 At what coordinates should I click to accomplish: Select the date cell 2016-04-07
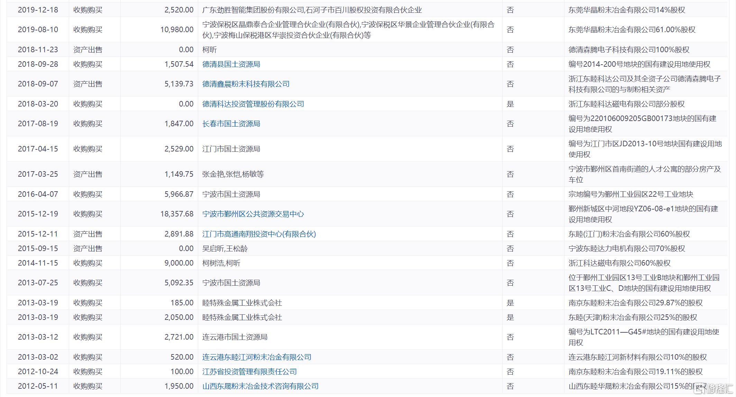click(x=38, y=194)
